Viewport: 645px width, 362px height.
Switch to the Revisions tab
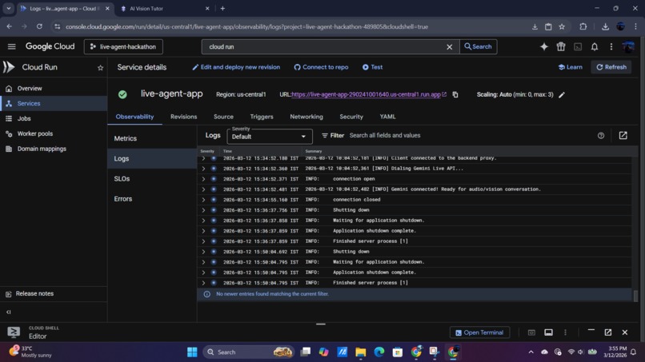pos(183,117)
